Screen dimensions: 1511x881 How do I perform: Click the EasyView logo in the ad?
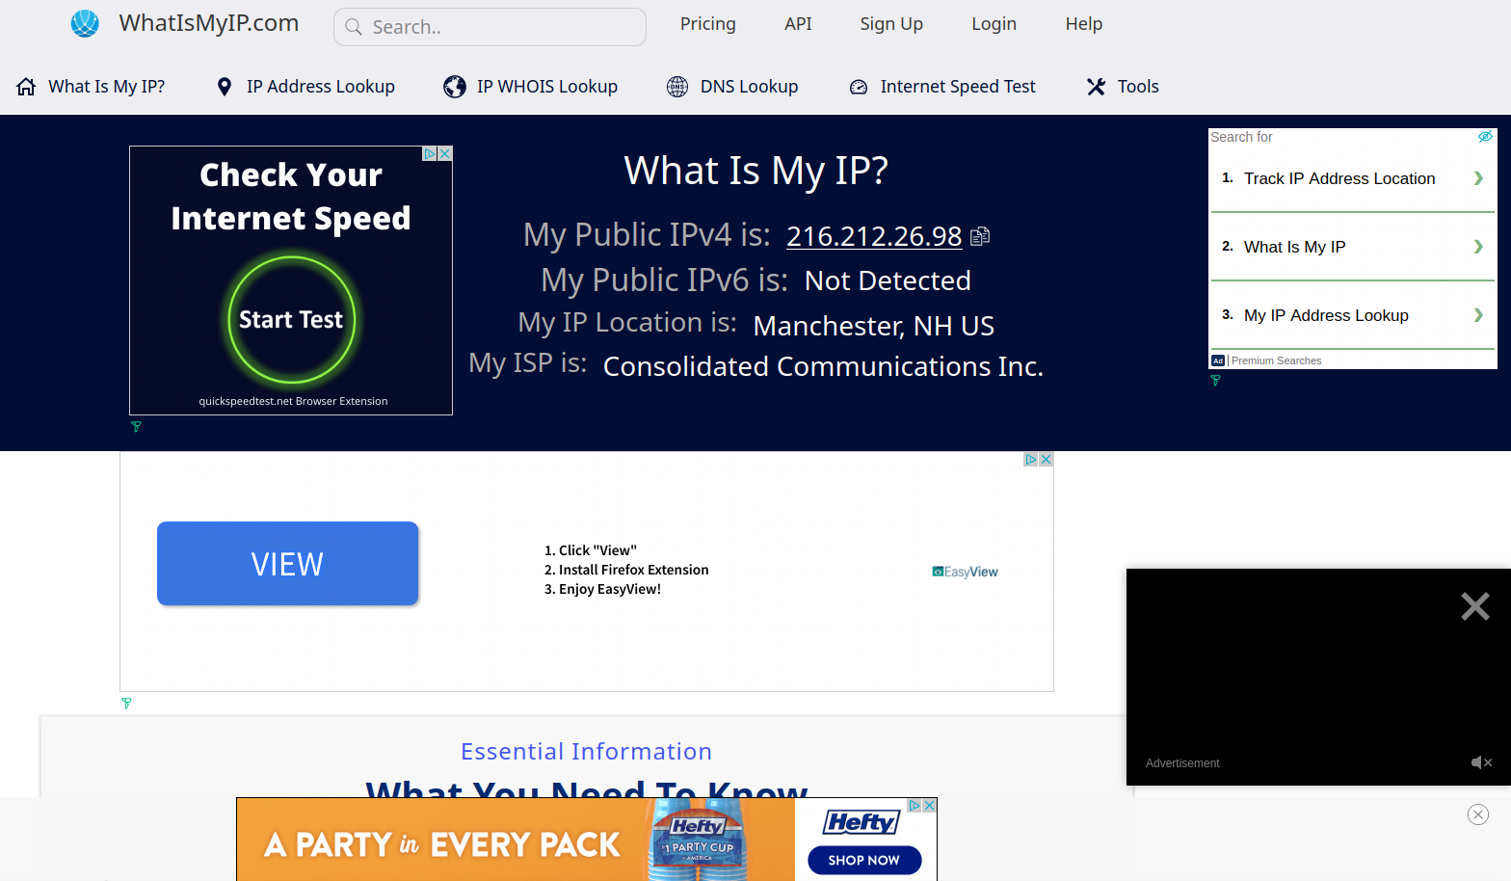(965, 572)
